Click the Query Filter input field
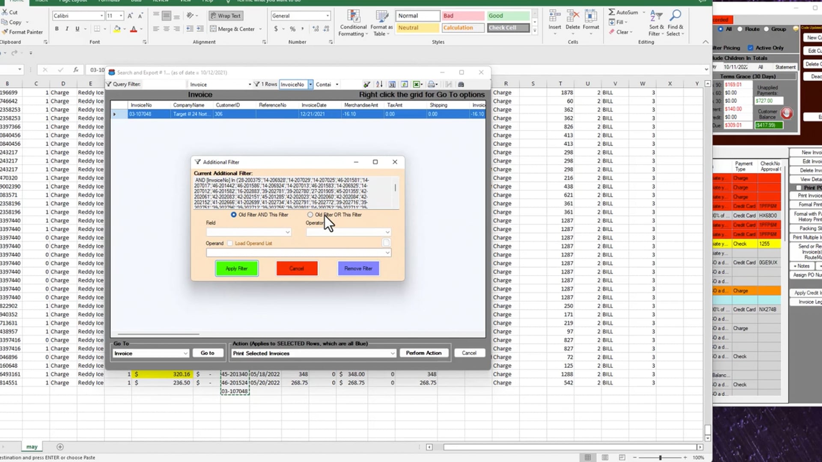This screenshot has height=462, width=822. [x=164, y=84]
